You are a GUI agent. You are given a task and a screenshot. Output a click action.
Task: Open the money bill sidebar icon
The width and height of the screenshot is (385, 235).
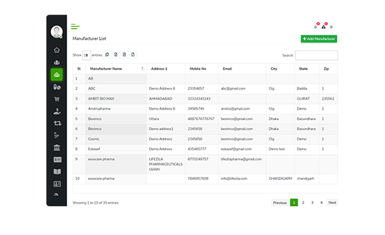(57, 160)
